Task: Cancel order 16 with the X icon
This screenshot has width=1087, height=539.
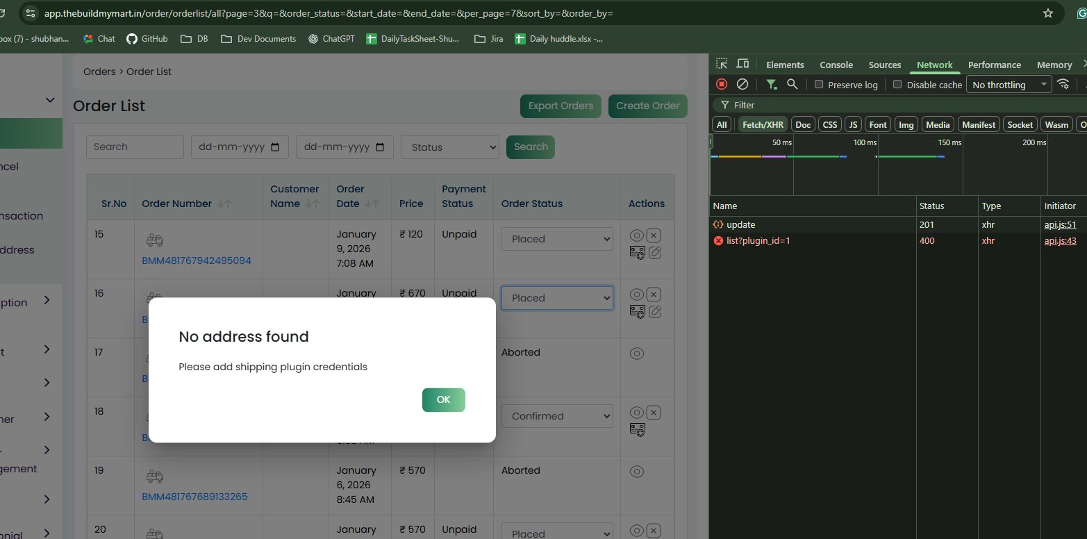Action: [654, 295]
